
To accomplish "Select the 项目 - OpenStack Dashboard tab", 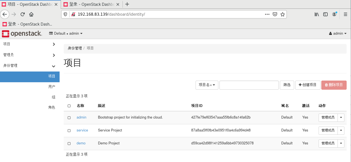I will [30, 4].
